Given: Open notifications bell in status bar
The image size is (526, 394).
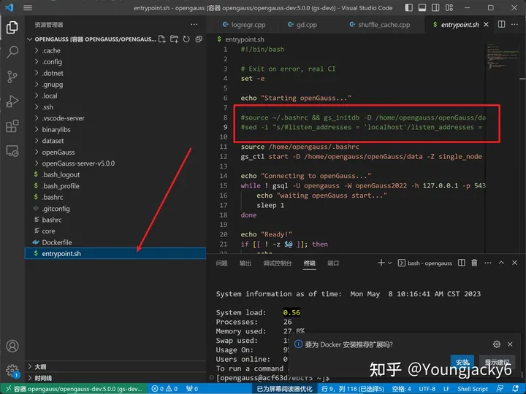Looking at the screenshot, I should pos(516,389).
